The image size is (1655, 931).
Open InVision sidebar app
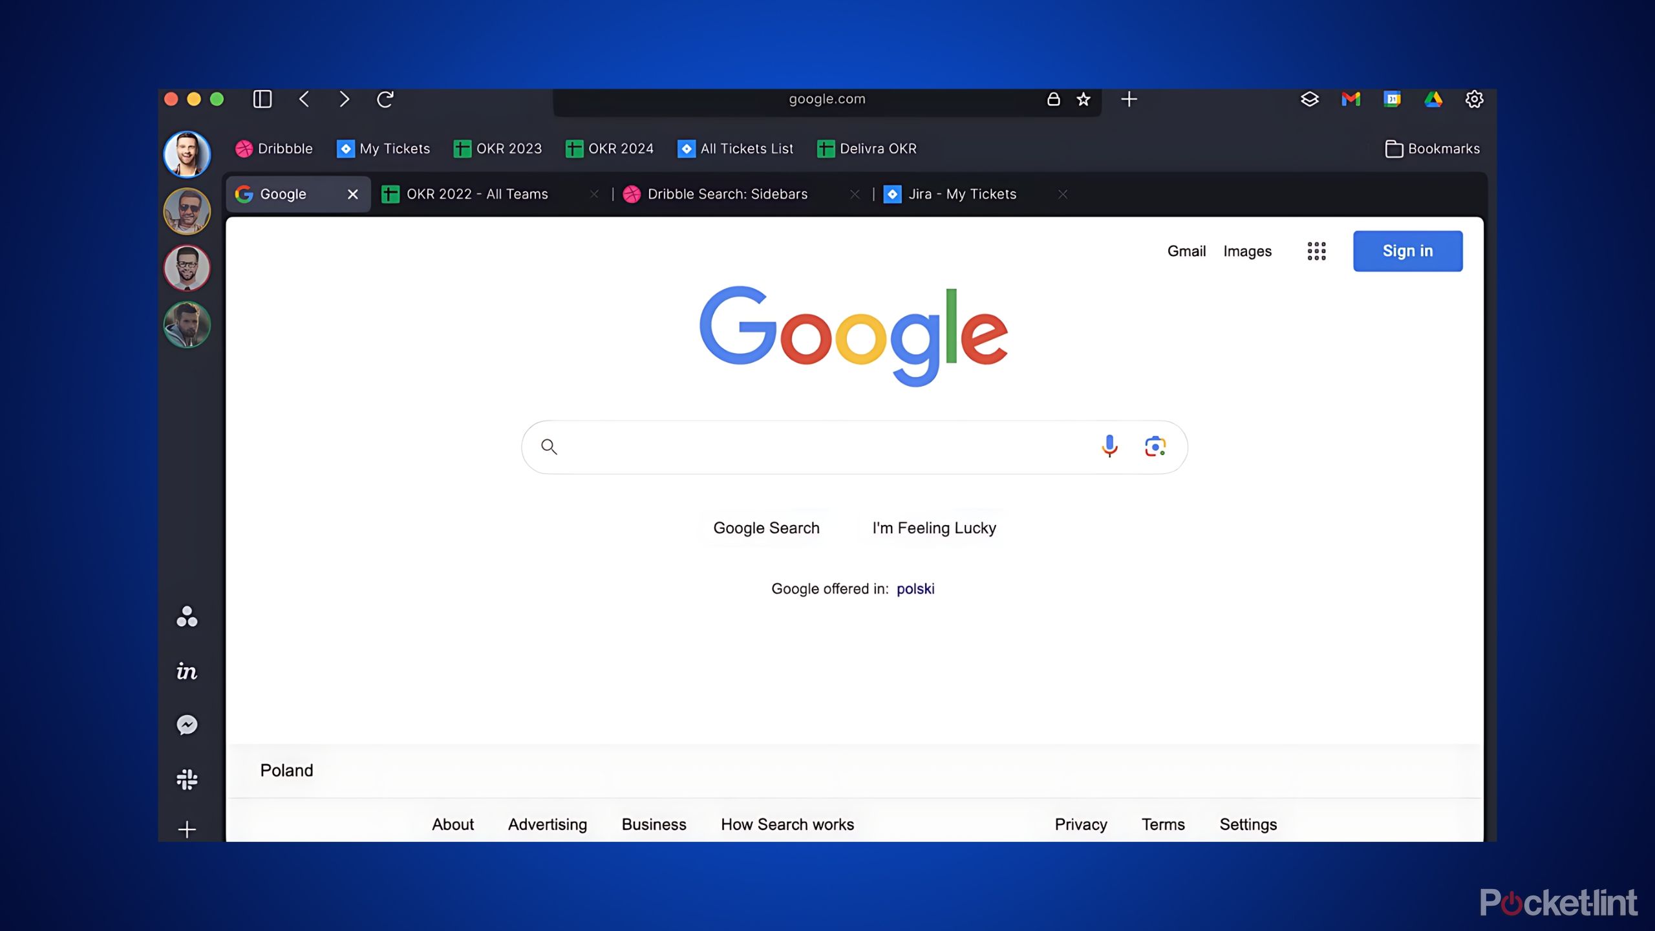186,670
